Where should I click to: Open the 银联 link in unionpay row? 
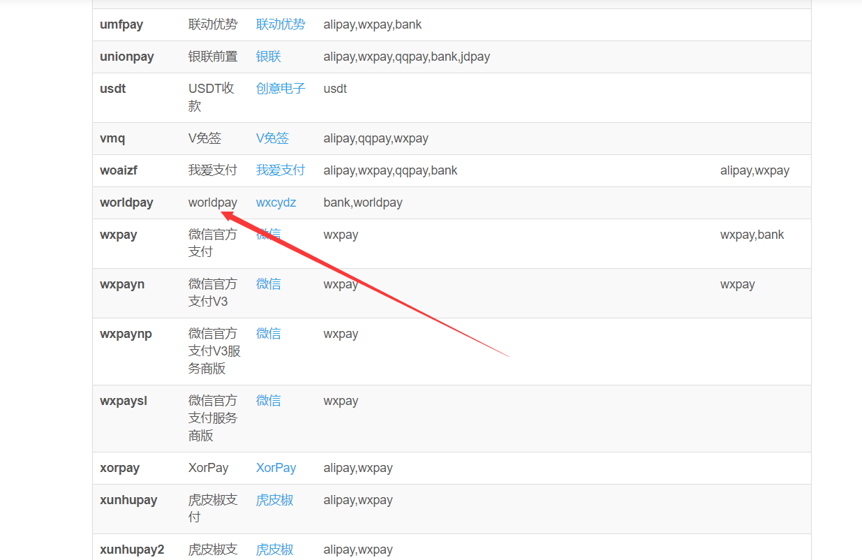269,57
